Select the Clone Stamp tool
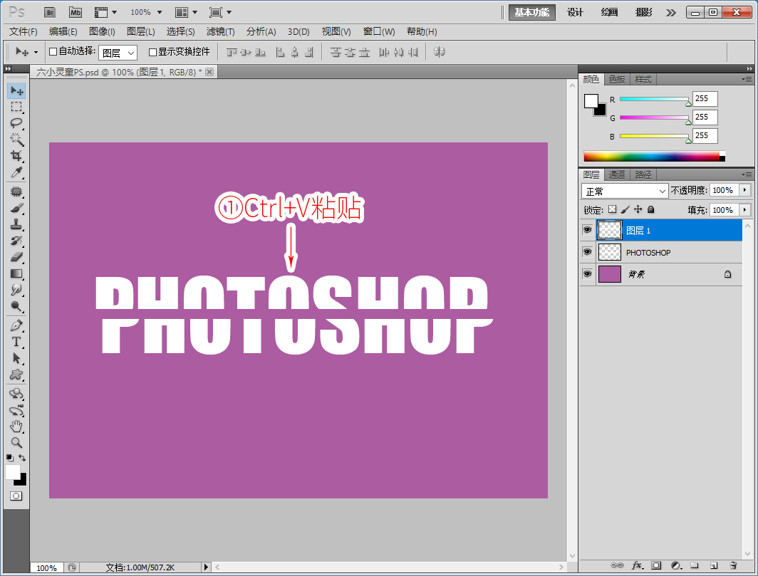Screen dimensions: 758x576 click(x=16, y=225)
